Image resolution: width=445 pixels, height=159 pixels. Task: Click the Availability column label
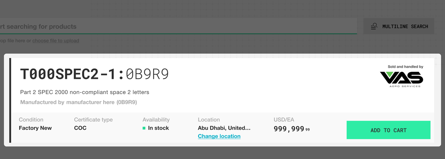[156, 120]
